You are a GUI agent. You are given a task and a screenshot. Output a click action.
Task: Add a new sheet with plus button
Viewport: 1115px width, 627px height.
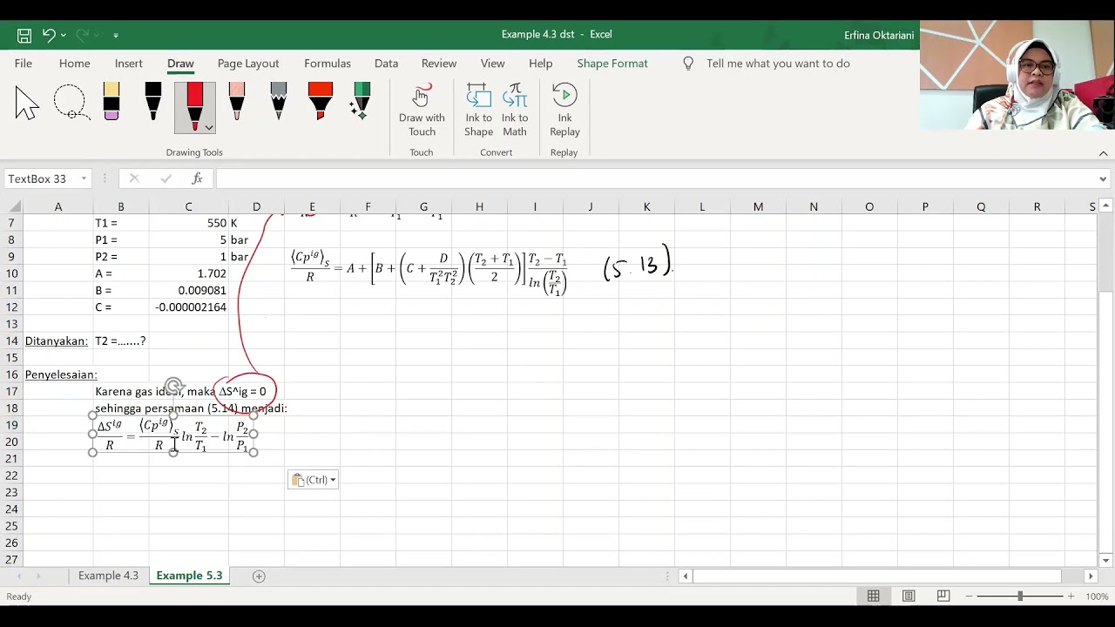[x=259, y=576]
